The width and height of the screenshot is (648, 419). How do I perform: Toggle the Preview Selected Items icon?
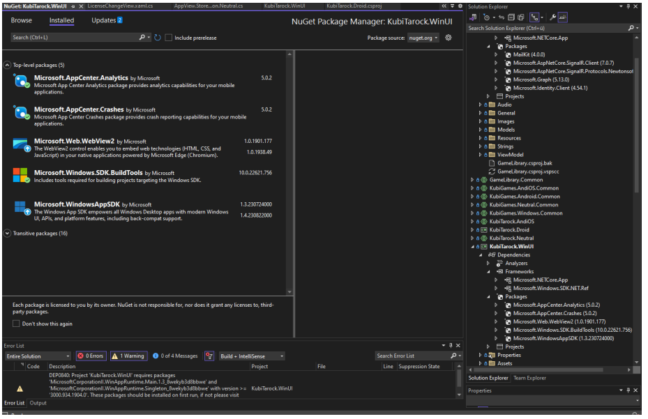point(562,17)
